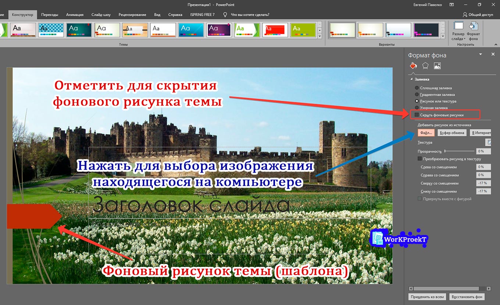Screen dimensions: 500x305
Task: Open the Fill icon in Формат фона
Action: pyautogui.click(x=413, y=65)
